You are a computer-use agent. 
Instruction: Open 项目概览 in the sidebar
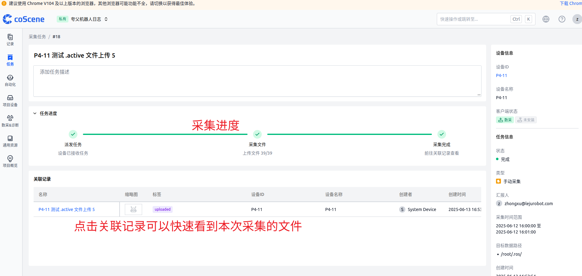10,161
